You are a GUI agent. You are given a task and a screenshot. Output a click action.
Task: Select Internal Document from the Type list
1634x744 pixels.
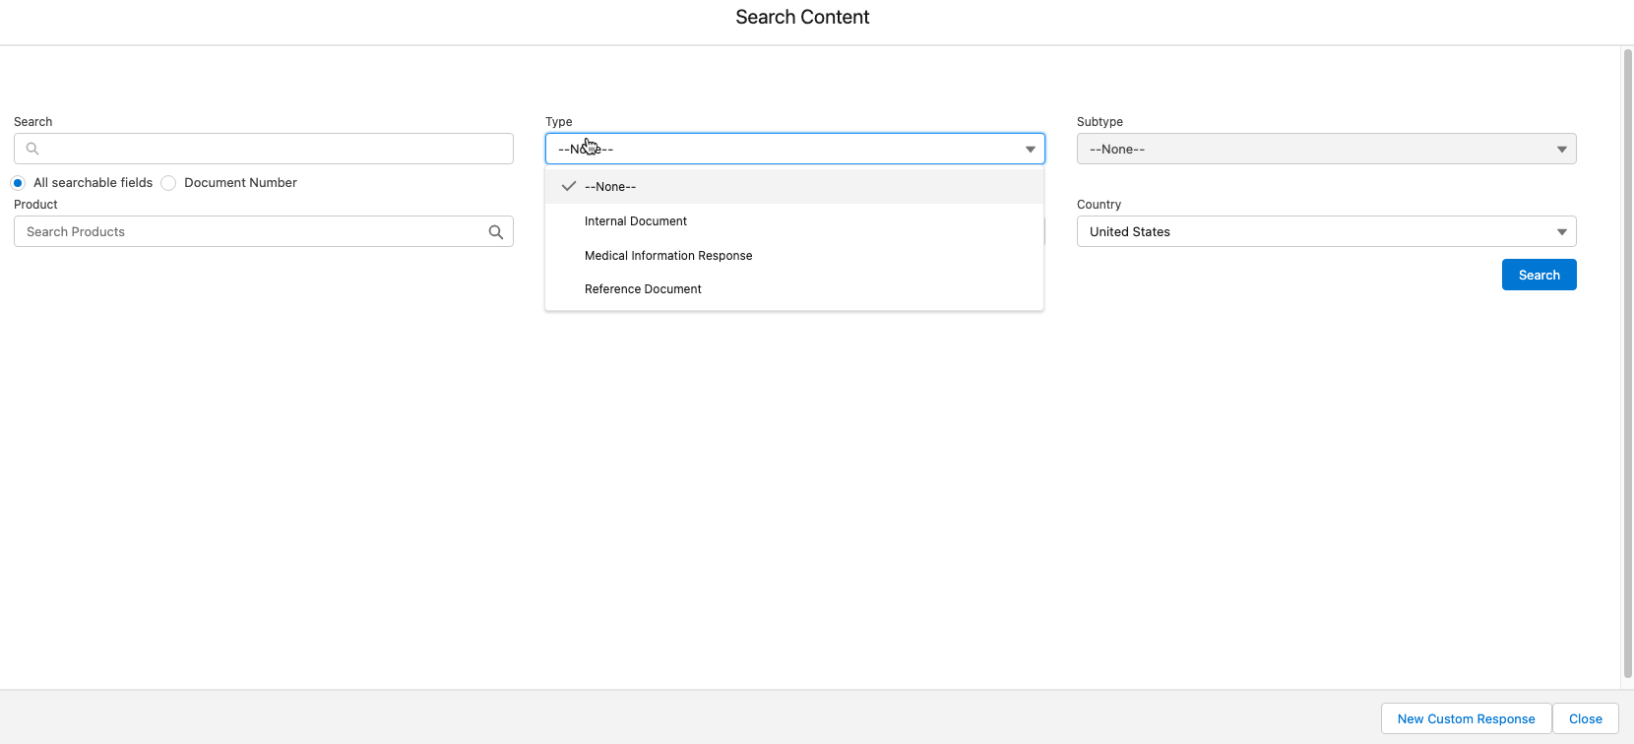point(636,221)
